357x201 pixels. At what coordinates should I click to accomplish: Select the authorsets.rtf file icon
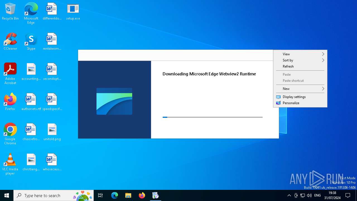31,102
